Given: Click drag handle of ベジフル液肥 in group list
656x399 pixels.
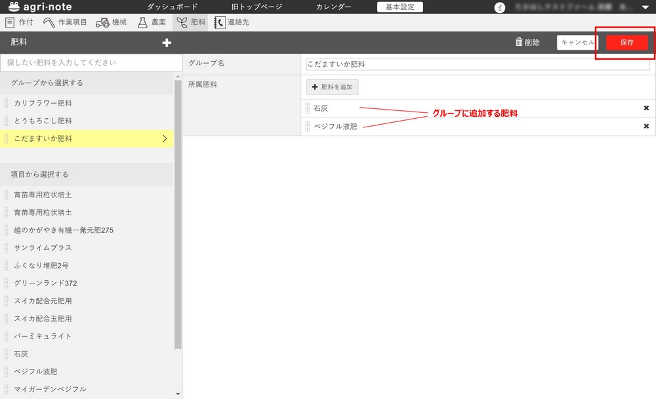Looking at the screenshot, I should (308, 127).
